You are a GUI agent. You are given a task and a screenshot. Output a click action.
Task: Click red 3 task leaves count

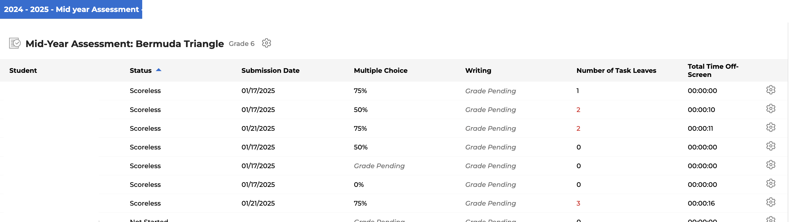point(578,203)
